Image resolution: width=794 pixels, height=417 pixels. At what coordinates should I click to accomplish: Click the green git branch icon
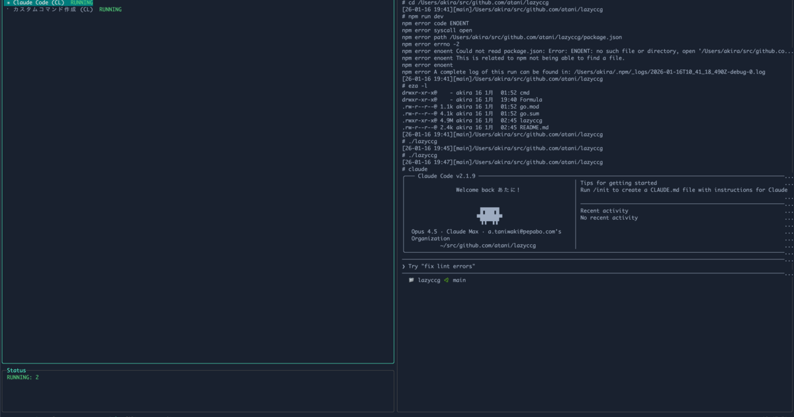tap(447, 280)
